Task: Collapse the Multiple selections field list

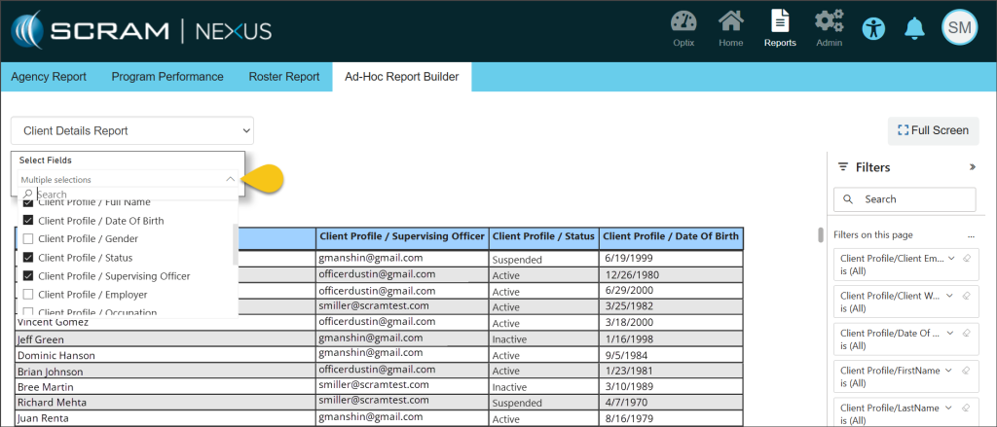Action: click(x=230, y=179)
